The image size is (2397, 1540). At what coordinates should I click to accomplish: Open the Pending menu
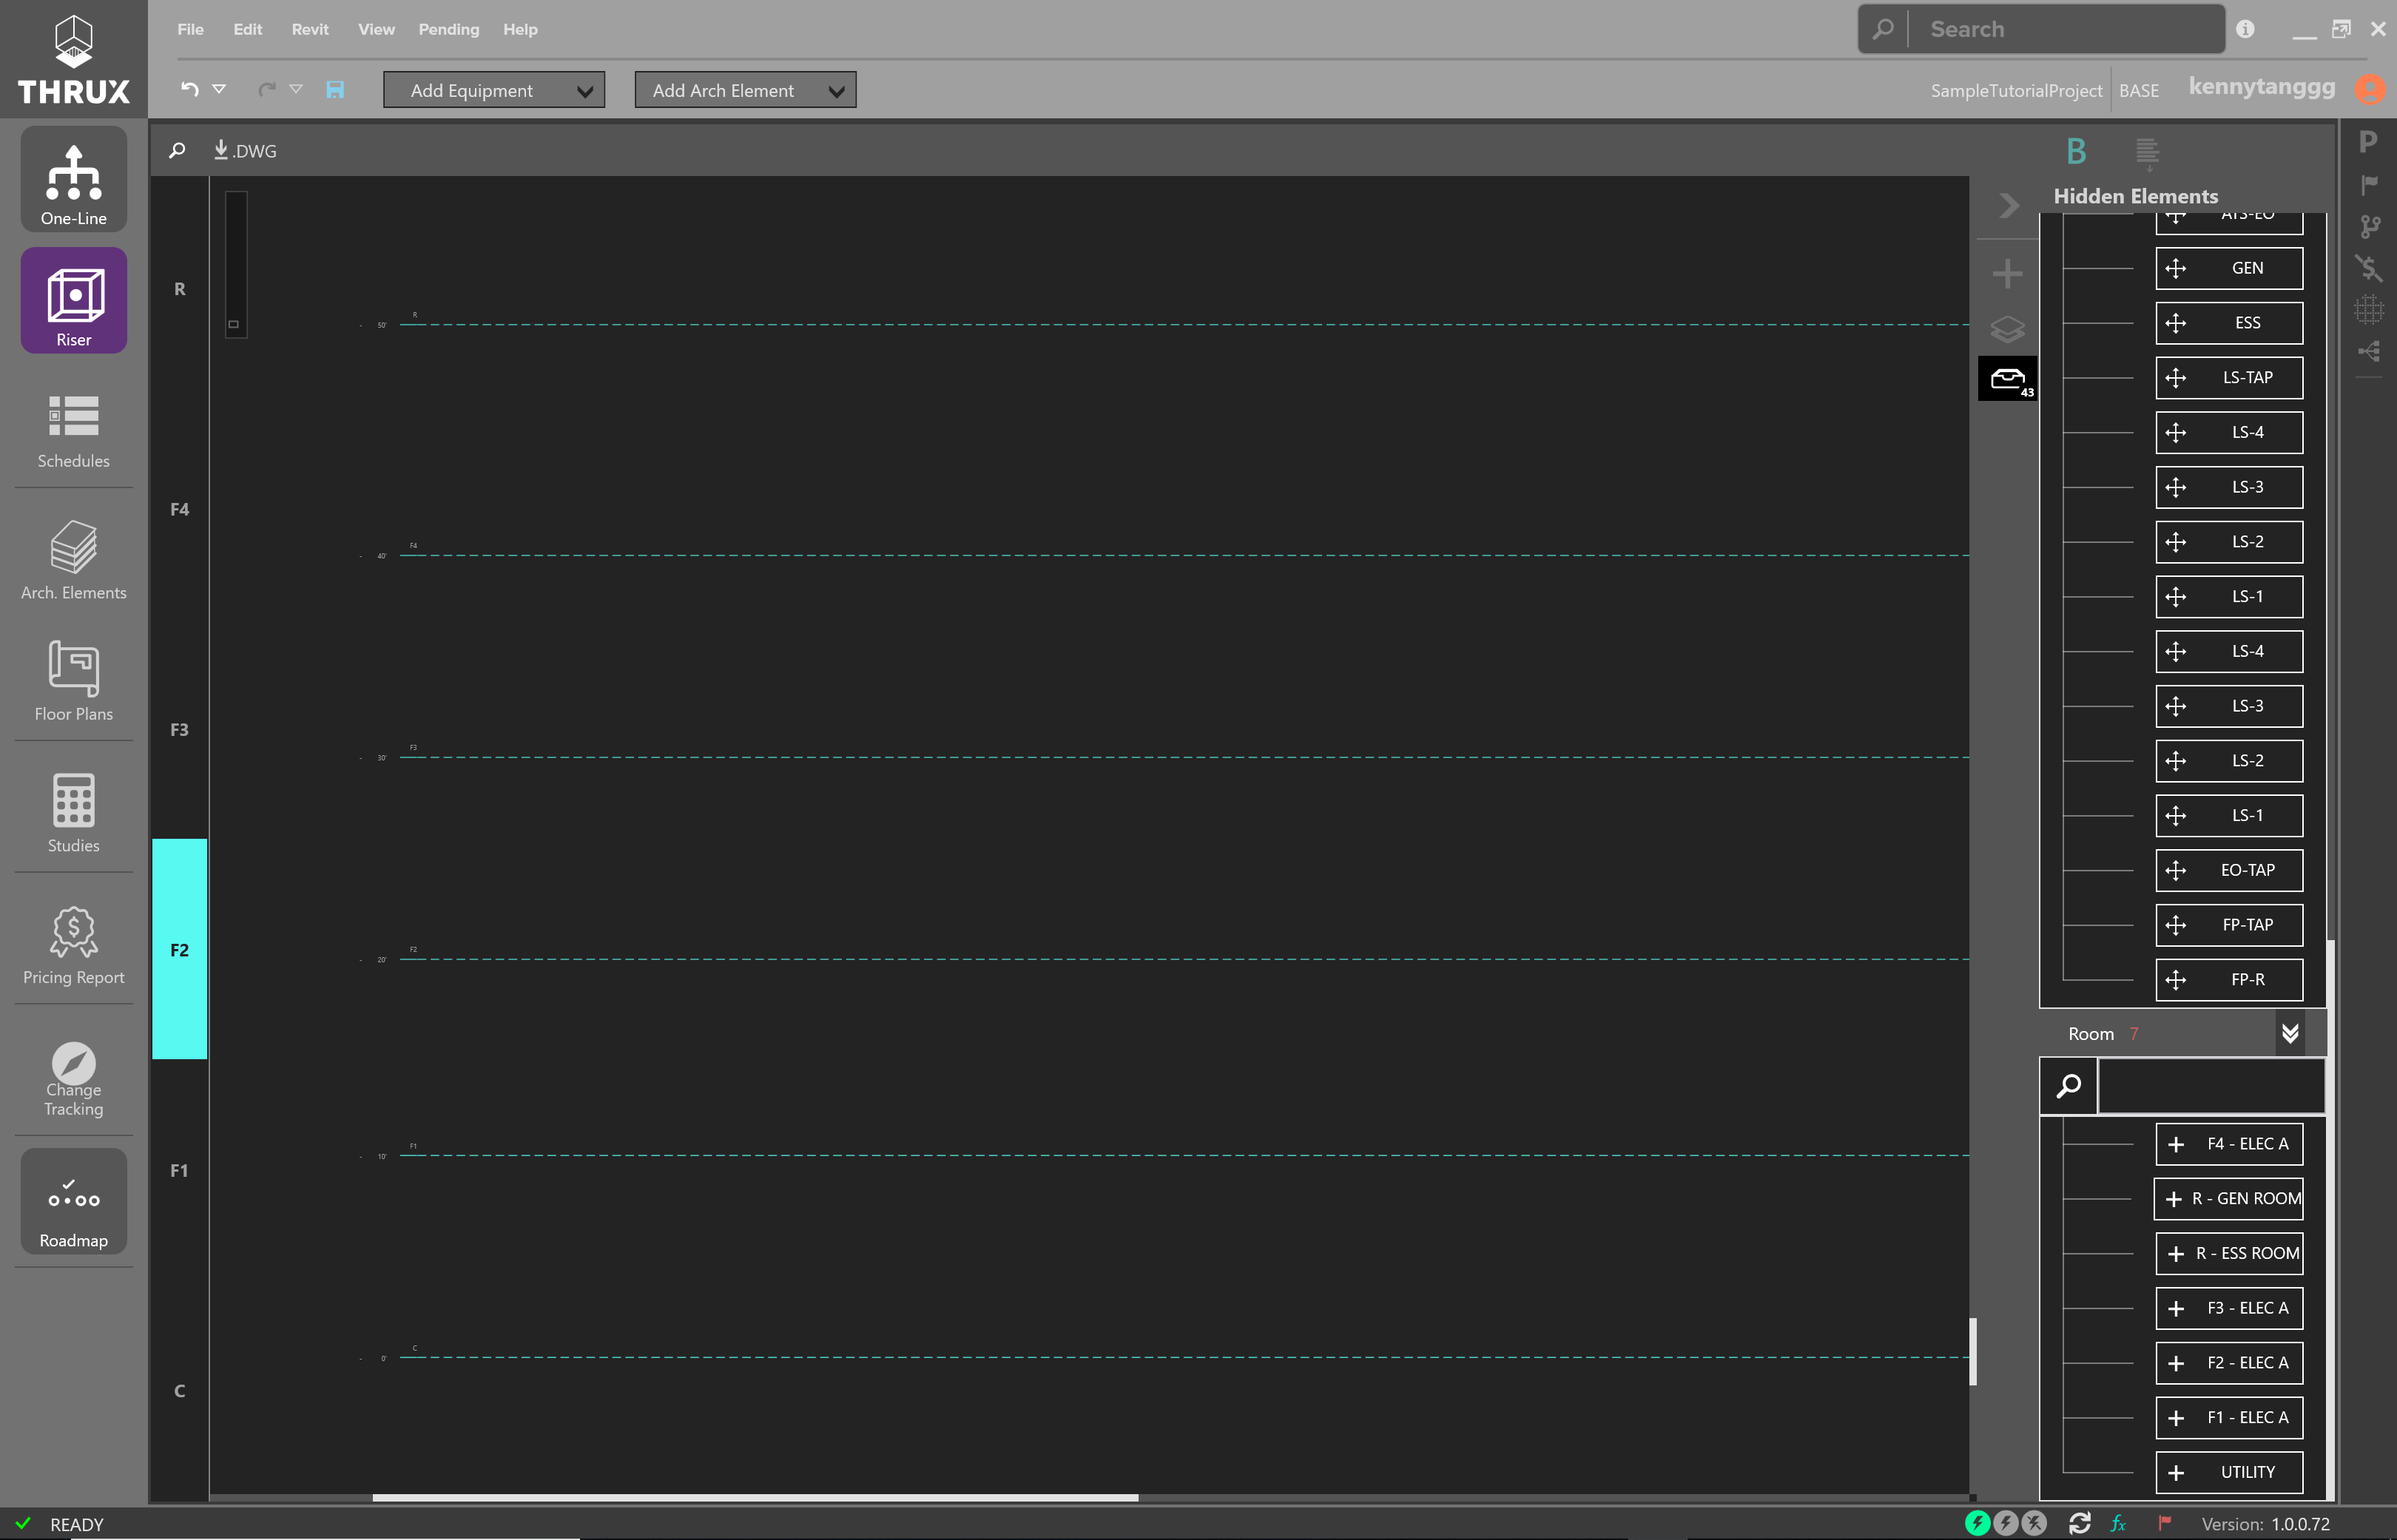[x=448, y=29]
